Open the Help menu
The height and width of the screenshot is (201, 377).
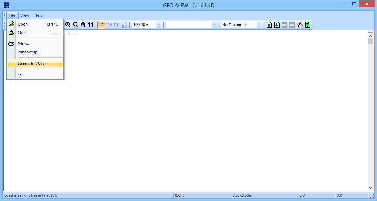click(x=39, y=15)
